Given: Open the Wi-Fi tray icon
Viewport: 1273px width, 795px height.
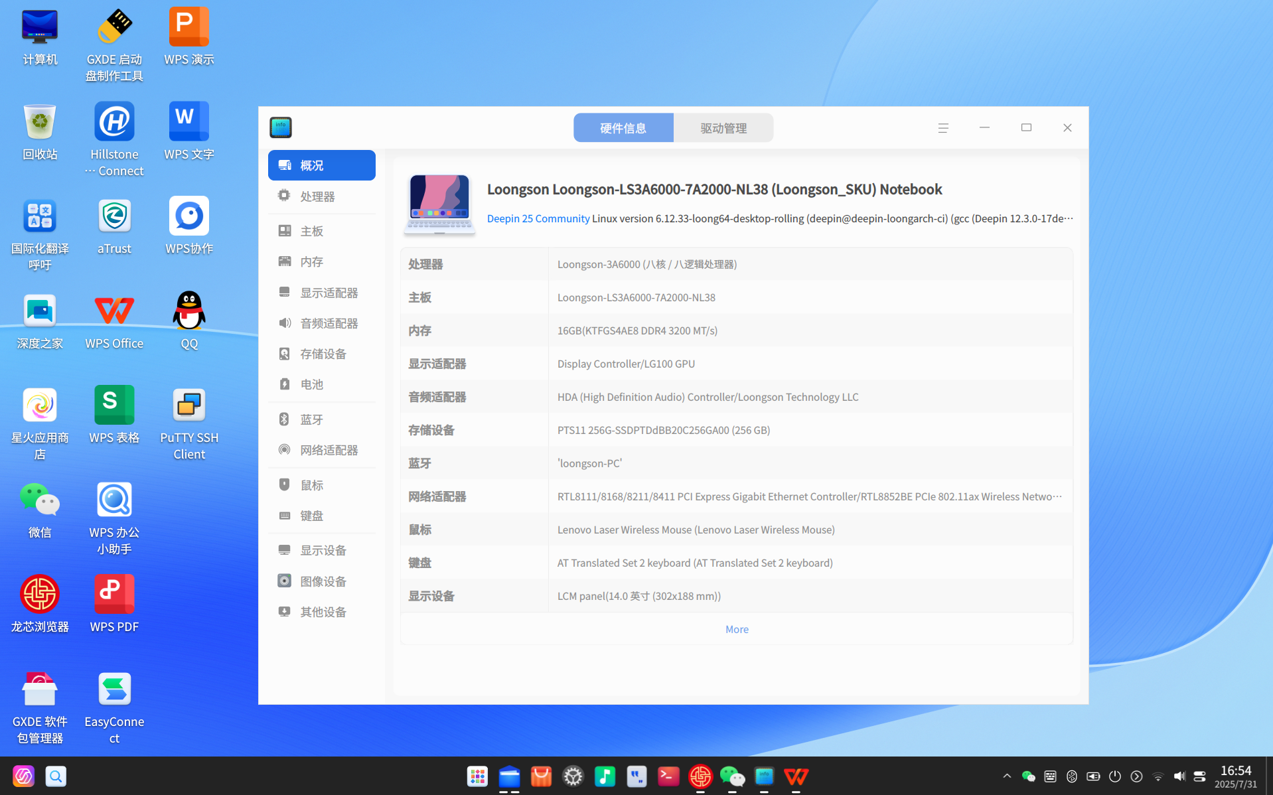Looking at the screenshot, I should (x=1158, y=776).
